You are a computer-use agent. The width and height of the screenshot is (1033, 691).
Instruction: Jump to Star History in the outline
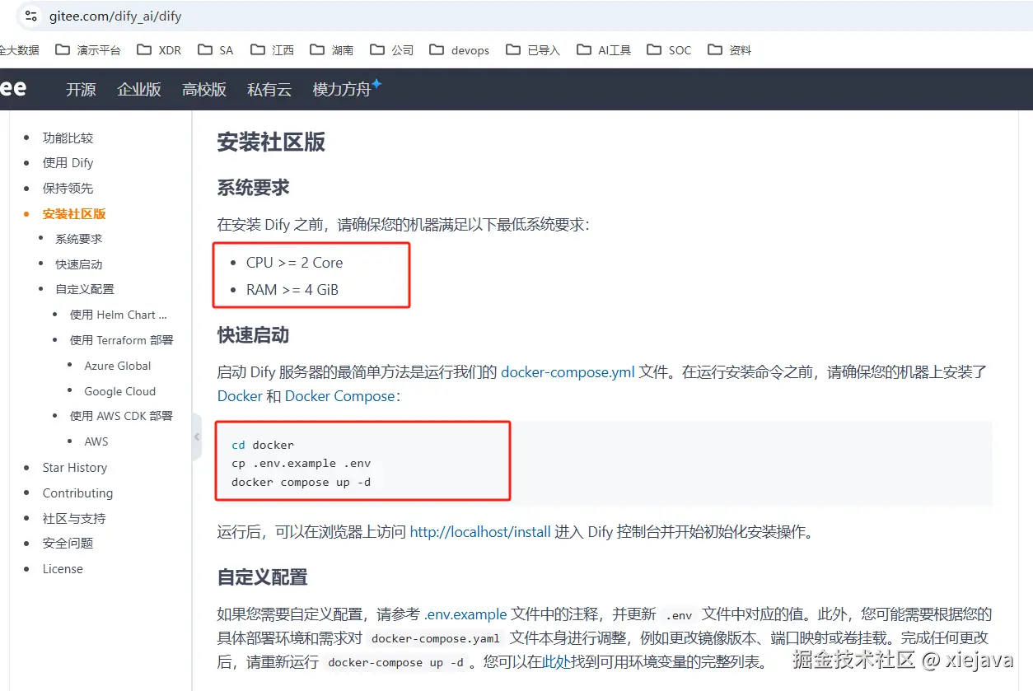click(75, 468)
